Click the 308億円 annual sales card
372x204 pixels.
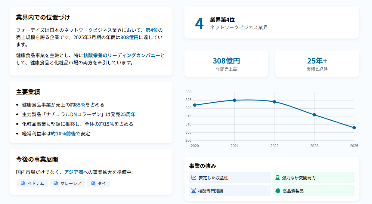226,63
